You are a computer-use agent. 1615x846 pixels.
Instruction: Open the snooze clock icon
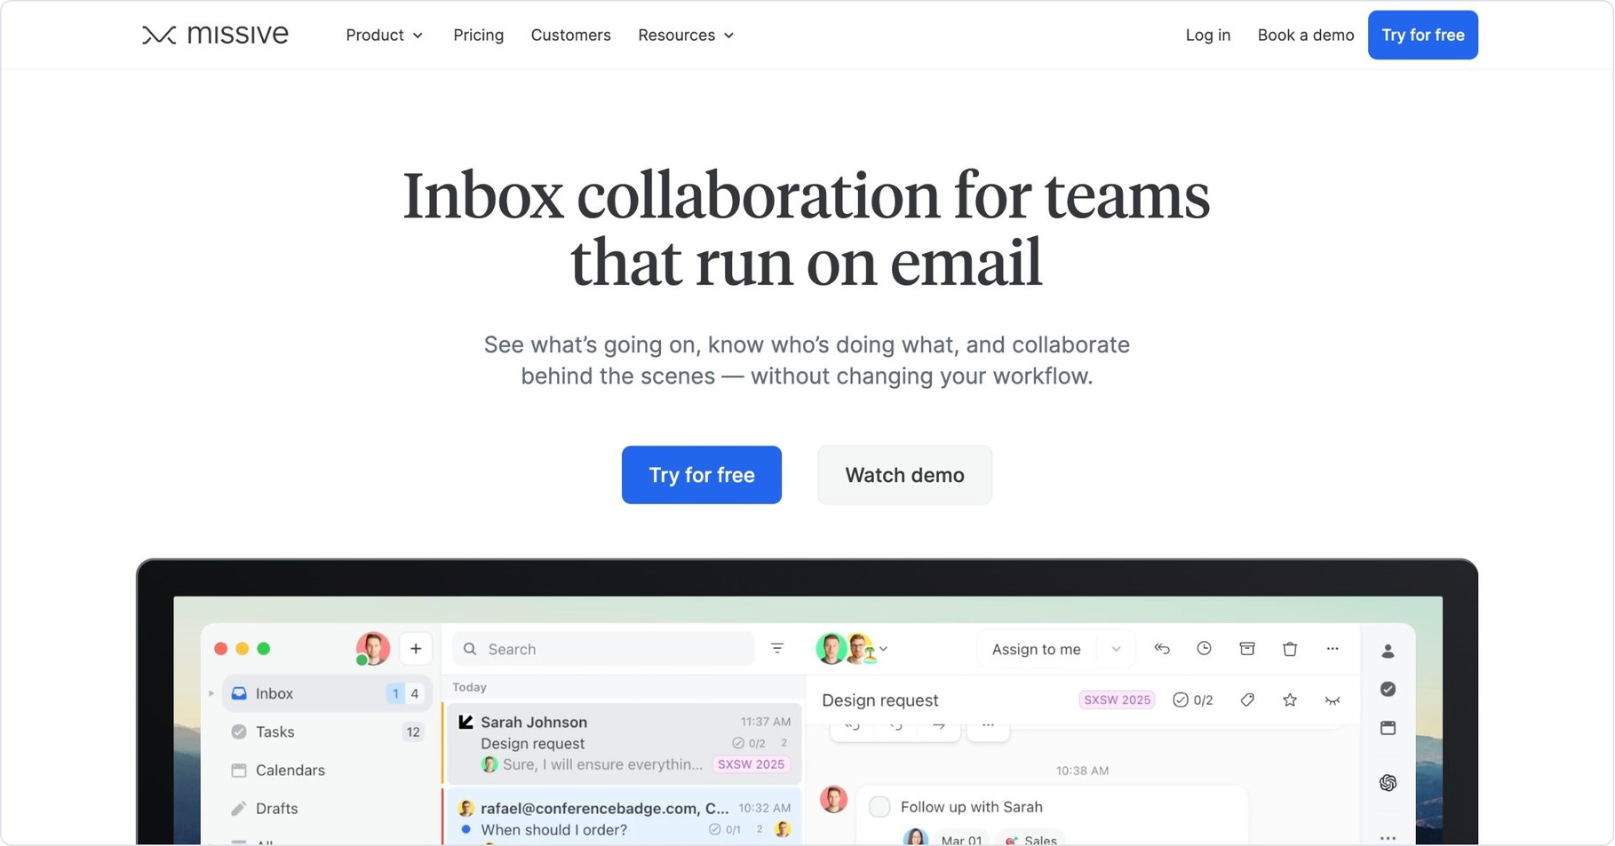(x=1205, y=649)
